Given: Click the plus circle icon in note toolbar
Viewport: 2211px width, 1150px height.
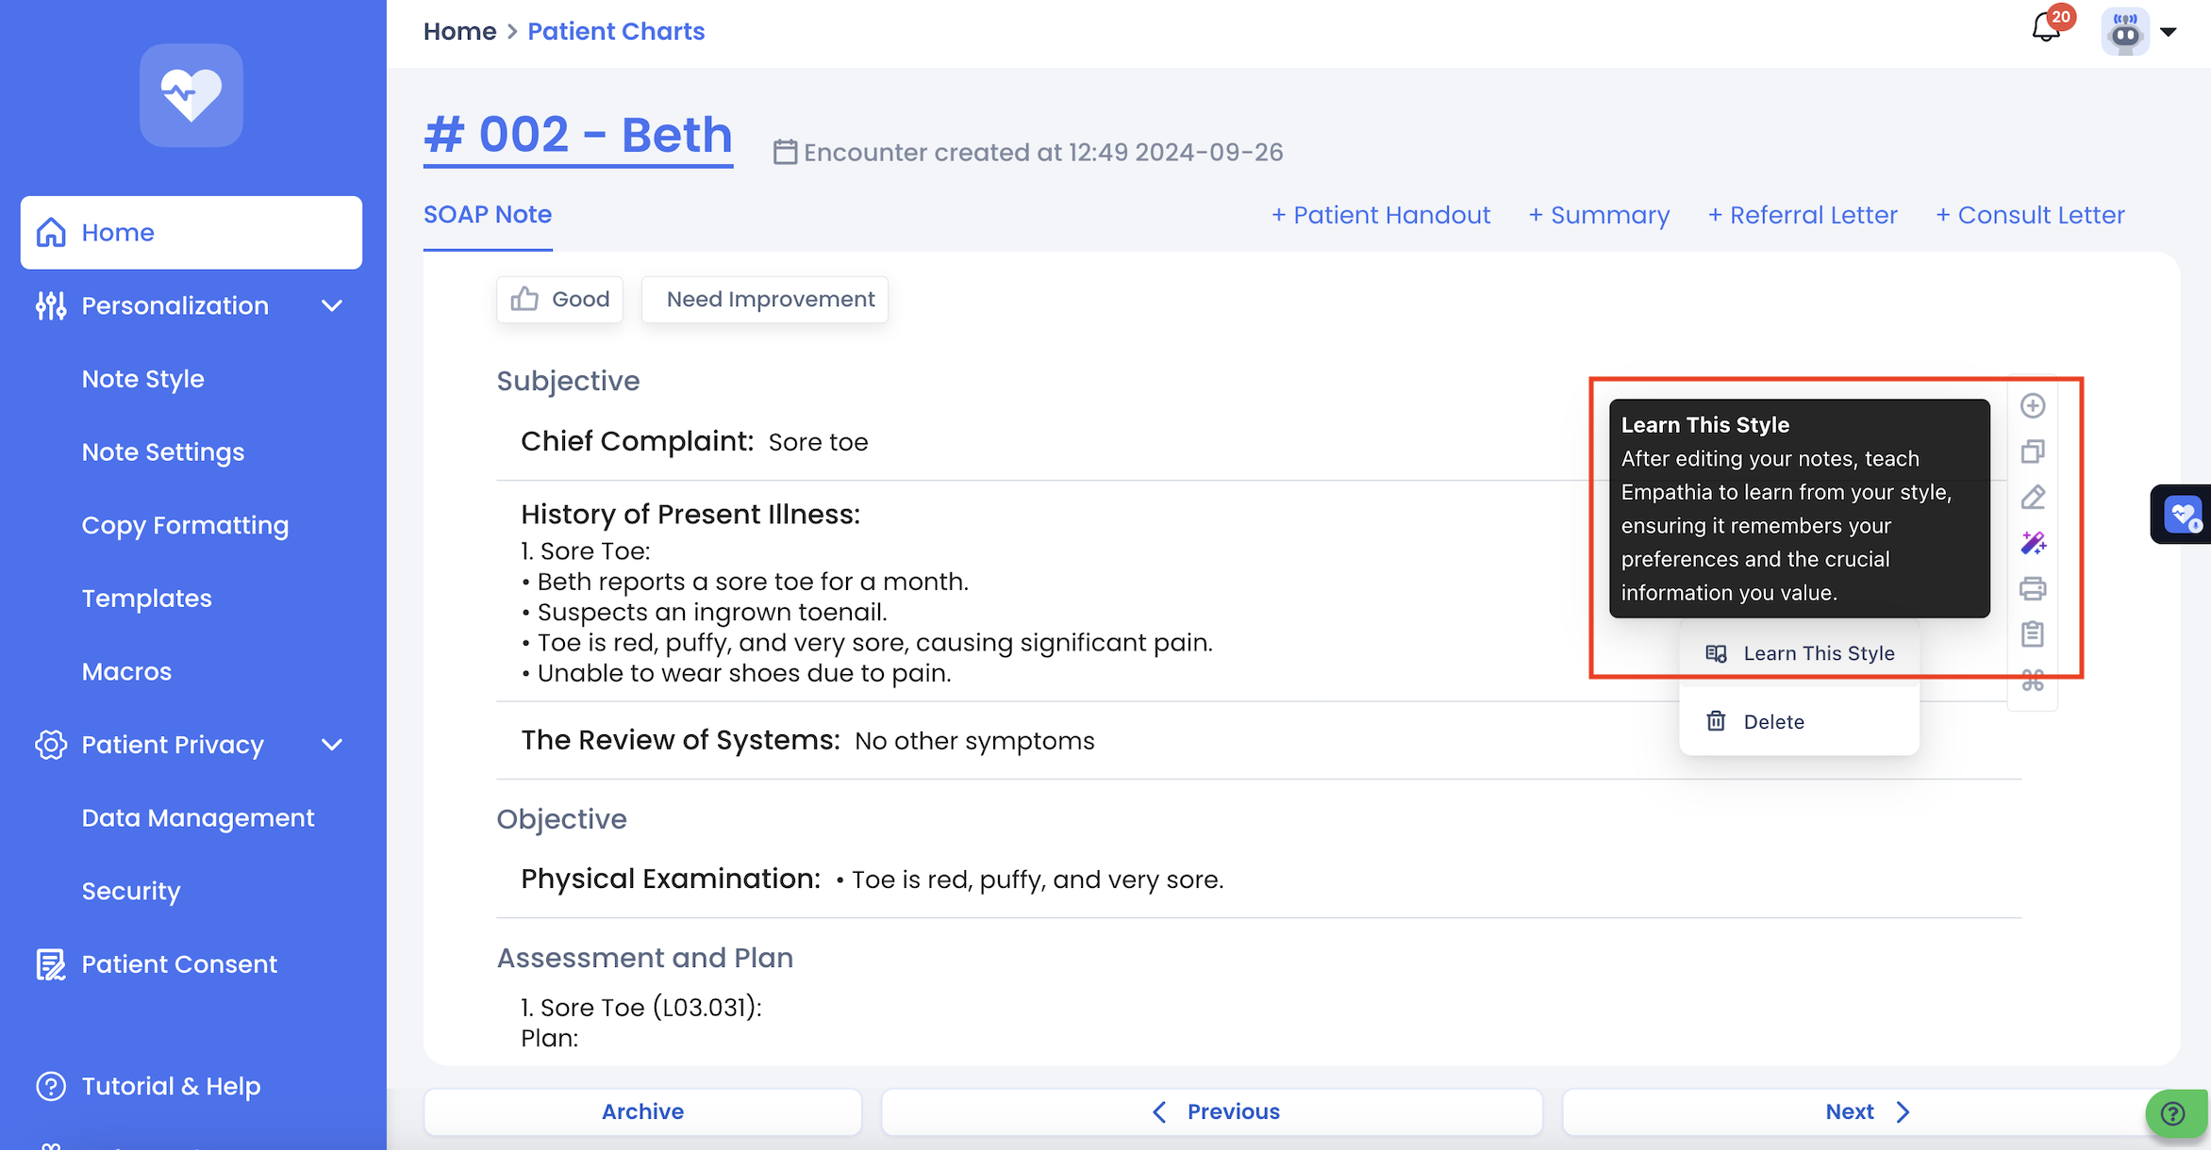Looking at the screenshot, I should tap(2033, 406).
